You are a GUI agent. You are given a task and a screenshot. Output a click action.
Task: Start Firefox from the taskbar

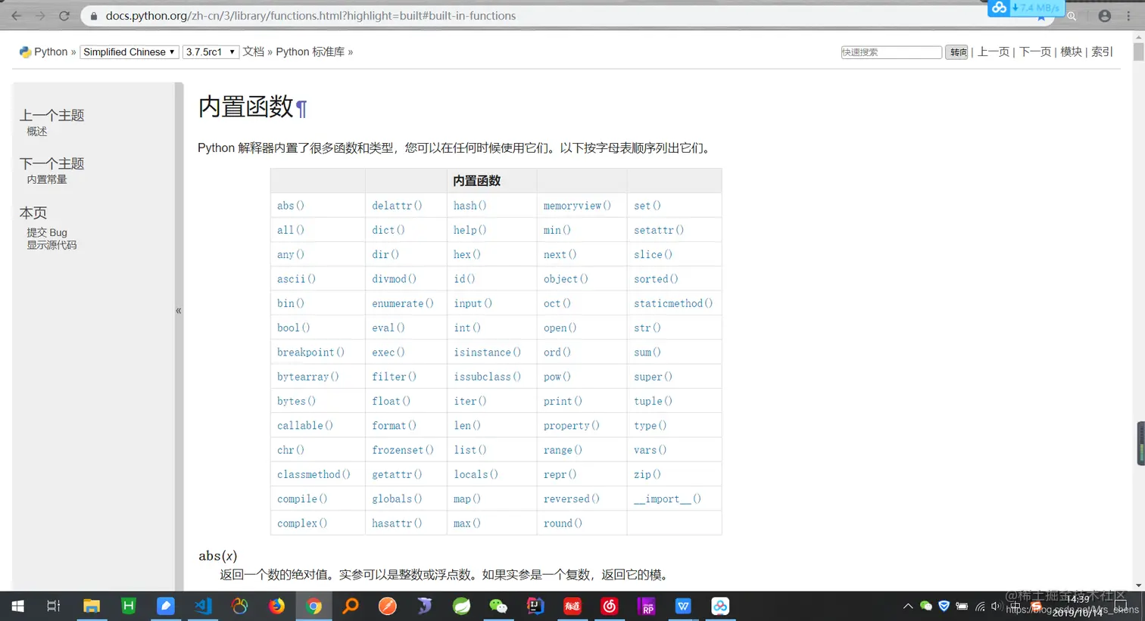[x=276, y=606]
